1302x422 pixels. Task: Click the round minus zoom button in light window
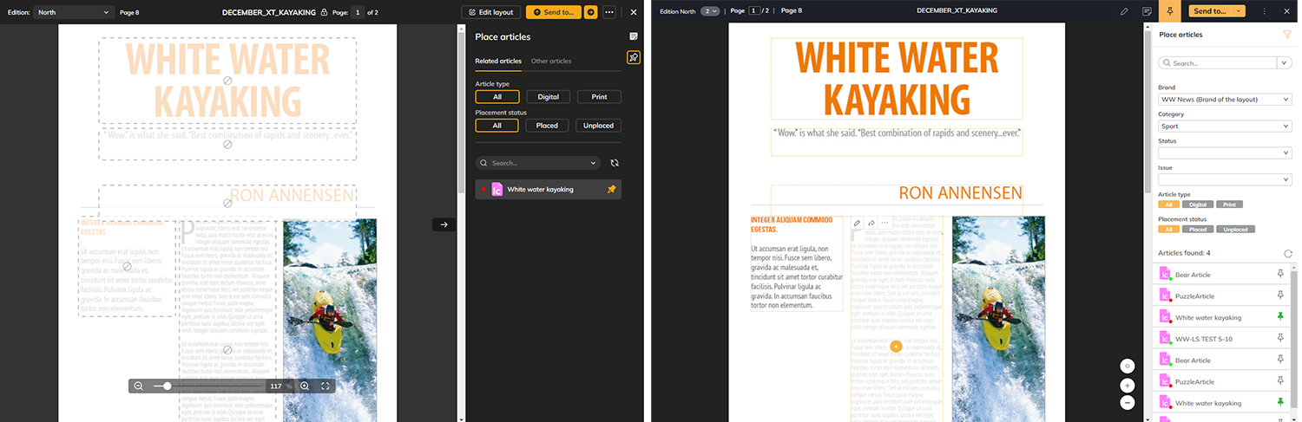tap(1128, 402)
